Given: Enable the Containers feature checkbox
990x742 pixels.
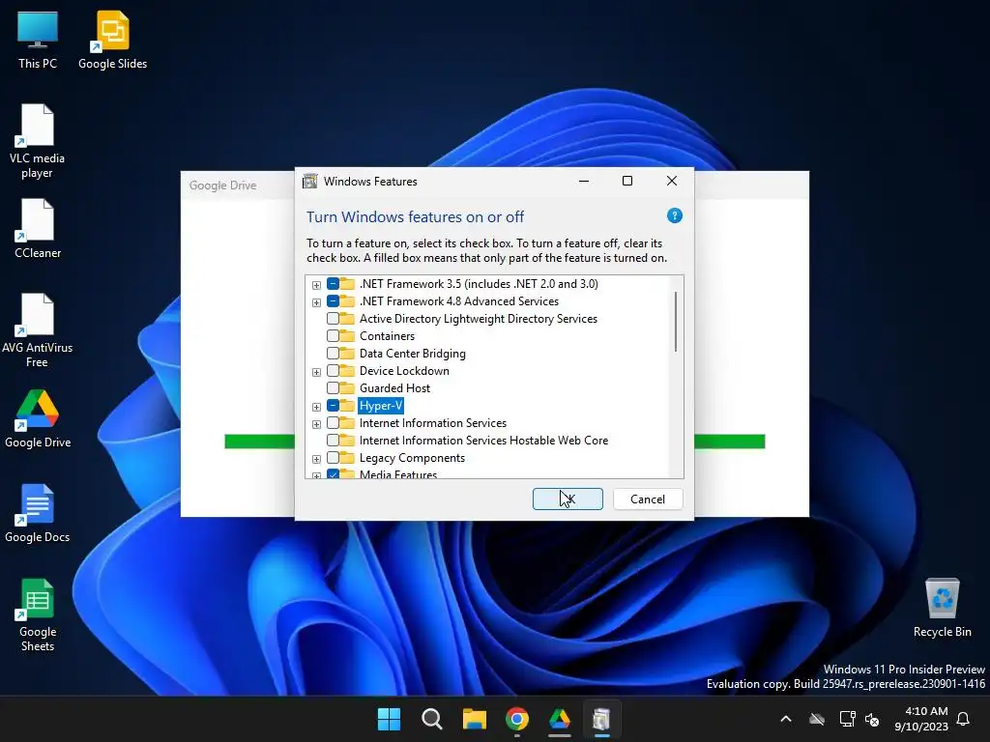Looking at the screenshot, I should click(x=333, y=335).
